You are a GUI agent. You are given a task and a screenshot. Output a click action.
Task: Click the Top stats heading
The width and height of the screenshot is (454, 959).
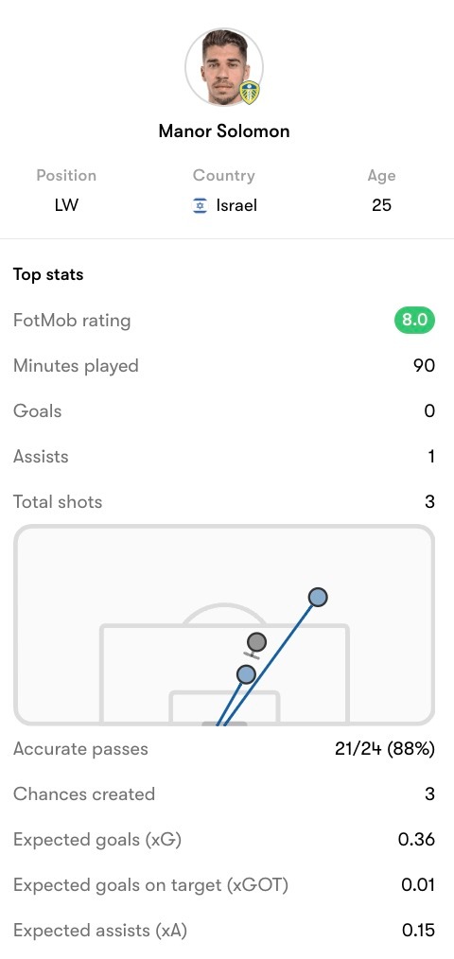pyautogui.click(x=48, y=274)
